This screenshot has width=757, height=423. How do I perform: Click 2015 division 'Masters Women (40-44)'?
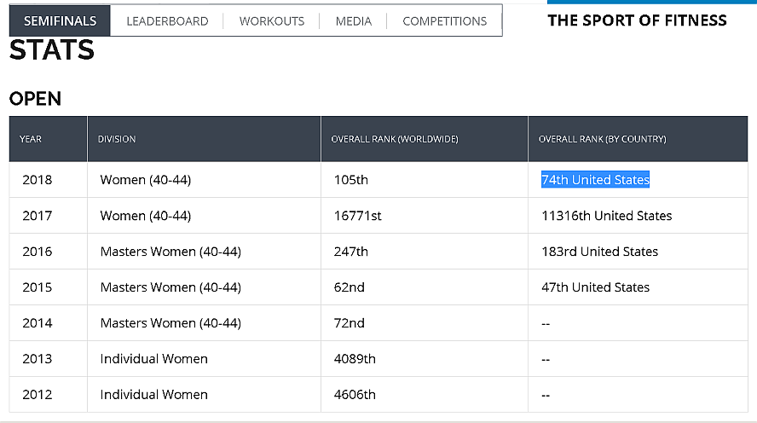tap(170, 287)
